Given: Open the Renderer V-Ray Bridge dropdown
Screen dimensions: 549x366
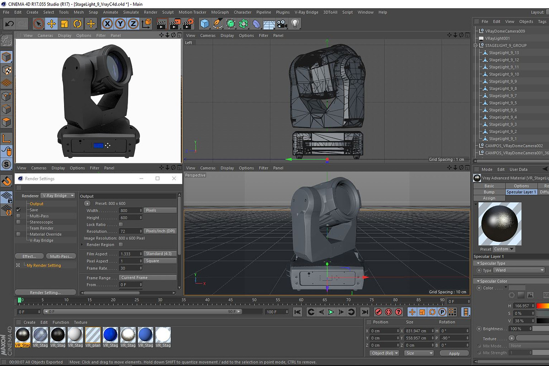Looking at the screenshot, I should pyautogui.click(x=58, y=195).
